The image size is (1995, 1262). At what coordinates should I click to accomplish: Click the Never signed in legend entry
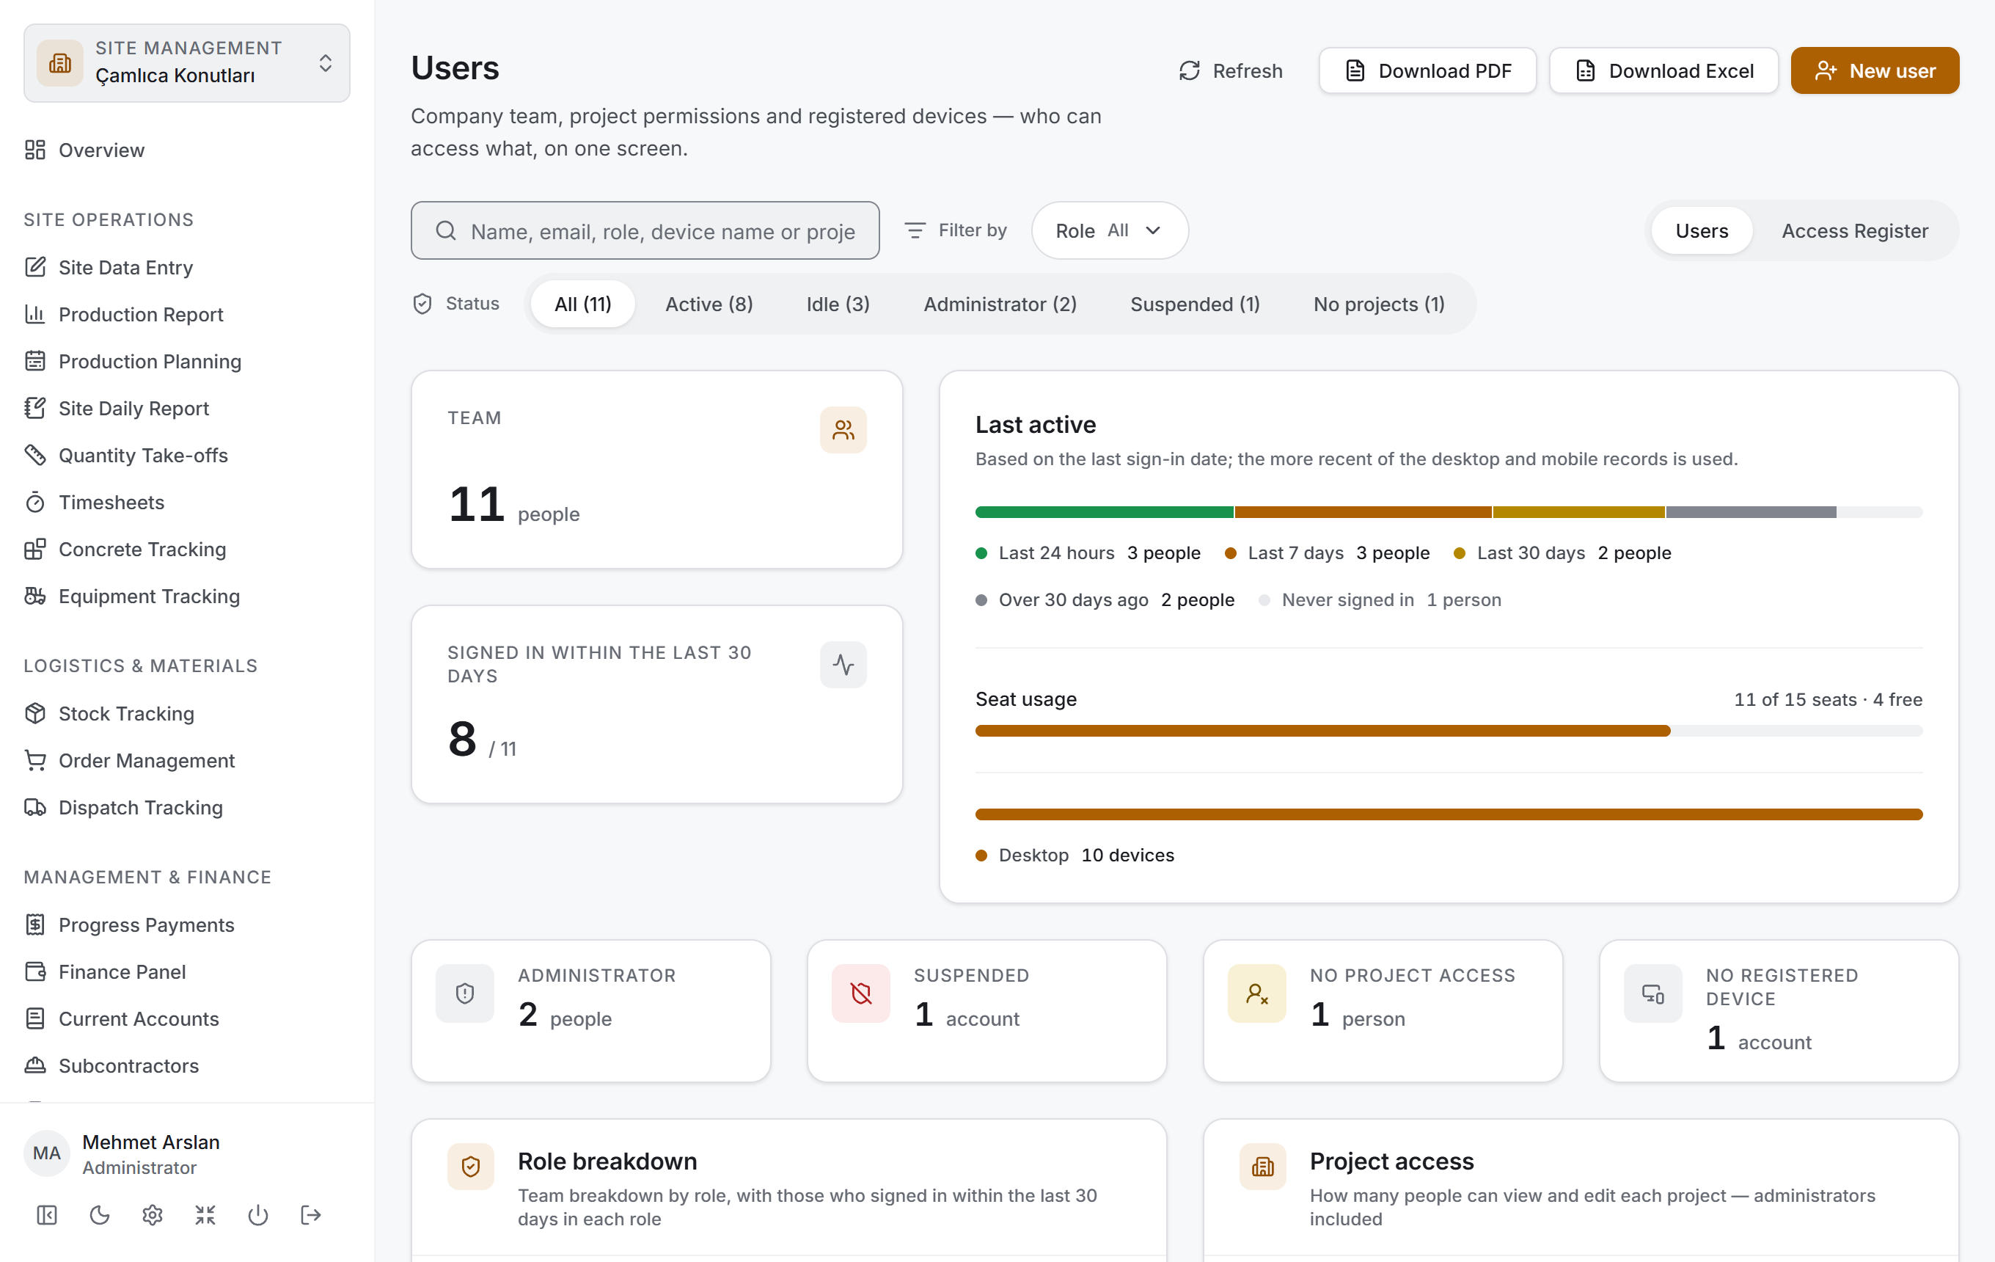click(1380, 600)
